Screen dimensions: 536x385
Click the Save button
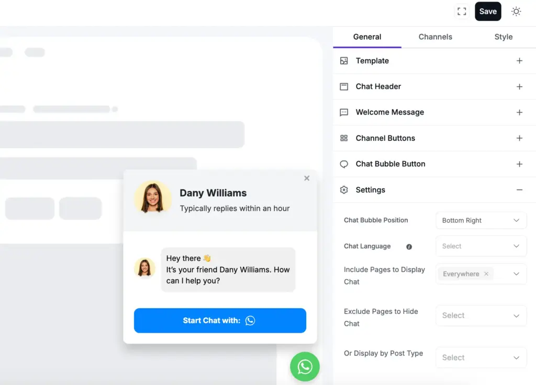(x=488, y=11)
